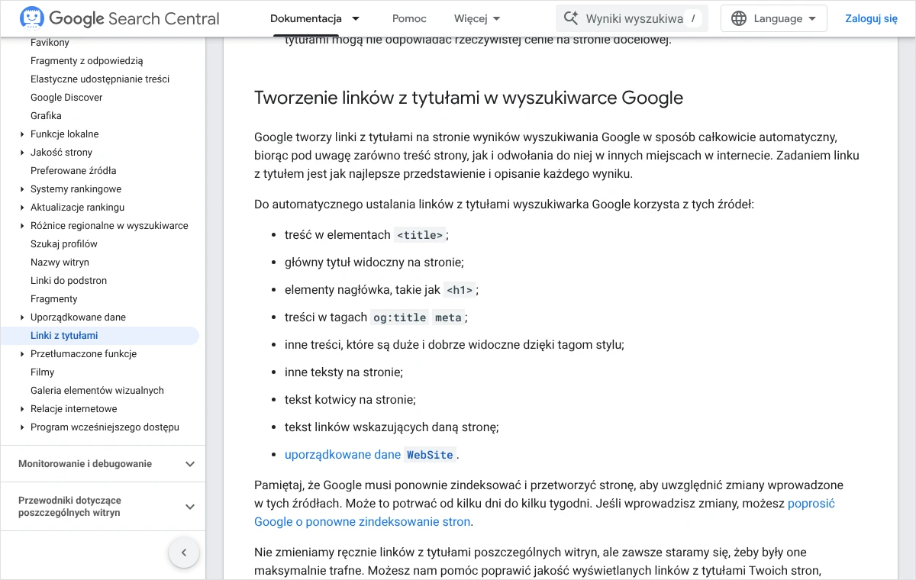Open Szukaj profilów in the sidebar

[x=64, y=244]
